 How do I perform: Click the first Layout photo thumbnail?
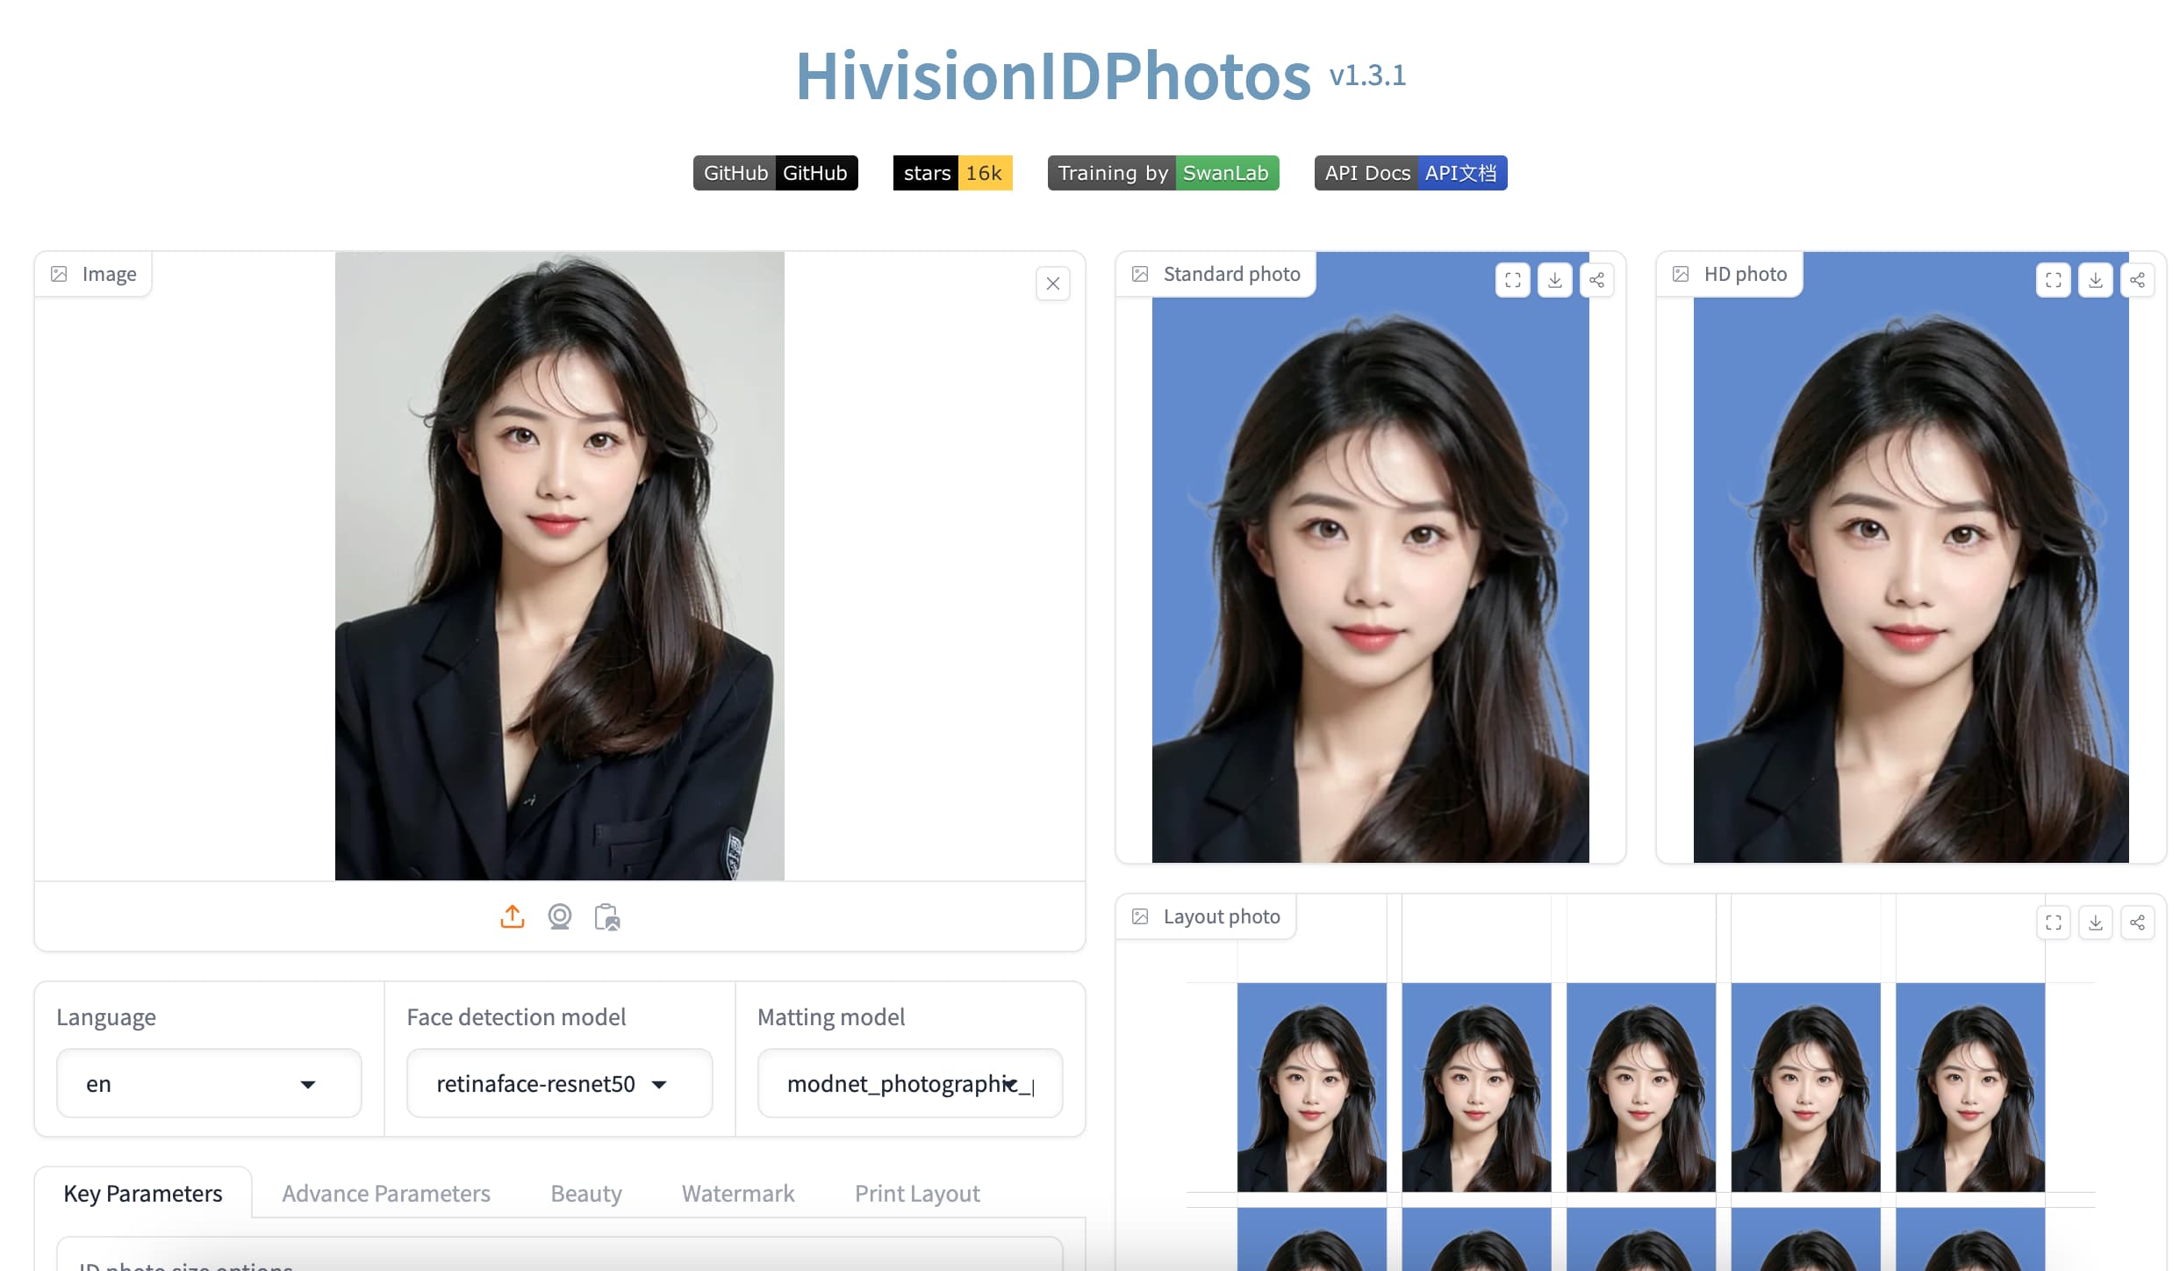pyautogui.click(x=1312, y=1087)
